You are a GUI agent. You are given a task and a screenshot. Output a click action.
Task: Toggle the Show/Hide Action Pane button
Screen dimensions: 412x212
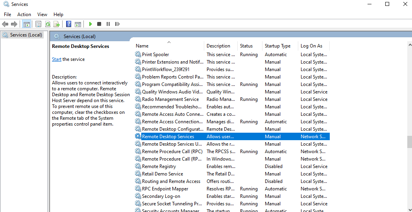coord(78,24)
